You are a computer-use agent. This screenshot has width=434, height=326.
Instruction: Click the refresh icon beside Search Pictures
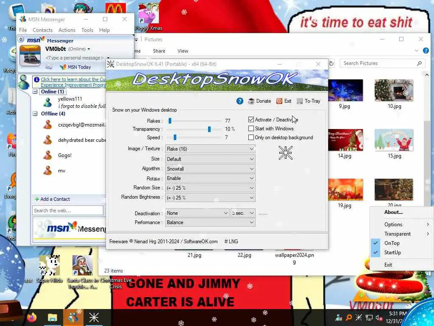331,64
